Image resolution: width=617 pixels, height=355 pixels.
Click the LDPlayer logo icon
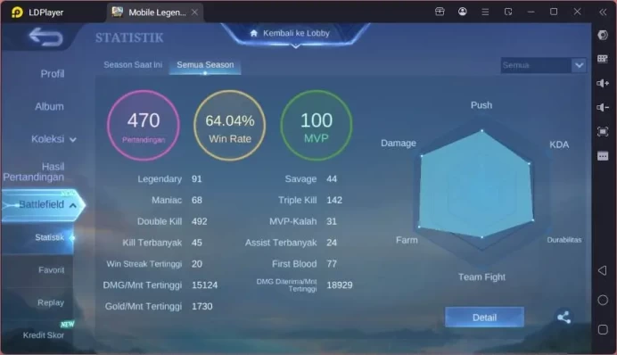(x=17, y=12)
